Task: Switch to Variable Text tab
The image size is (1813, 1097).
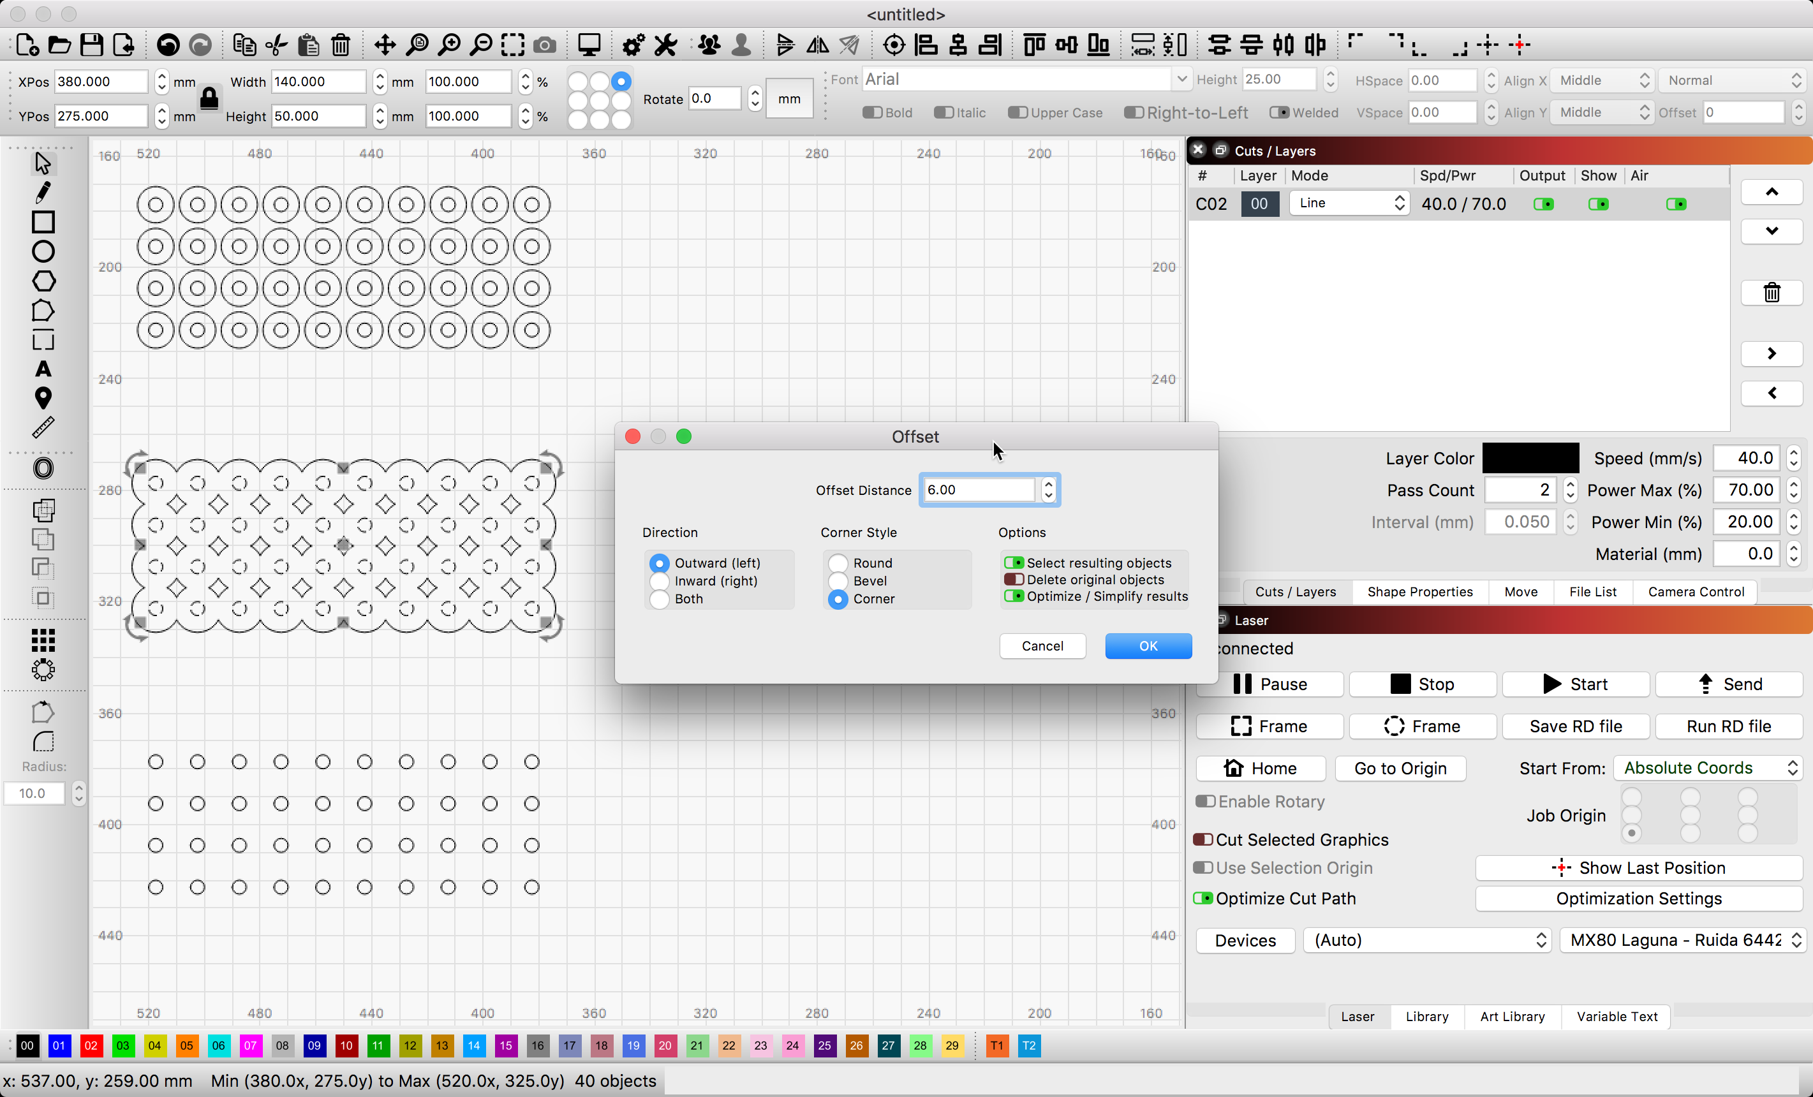Action: click(x=1617, y=1016)
